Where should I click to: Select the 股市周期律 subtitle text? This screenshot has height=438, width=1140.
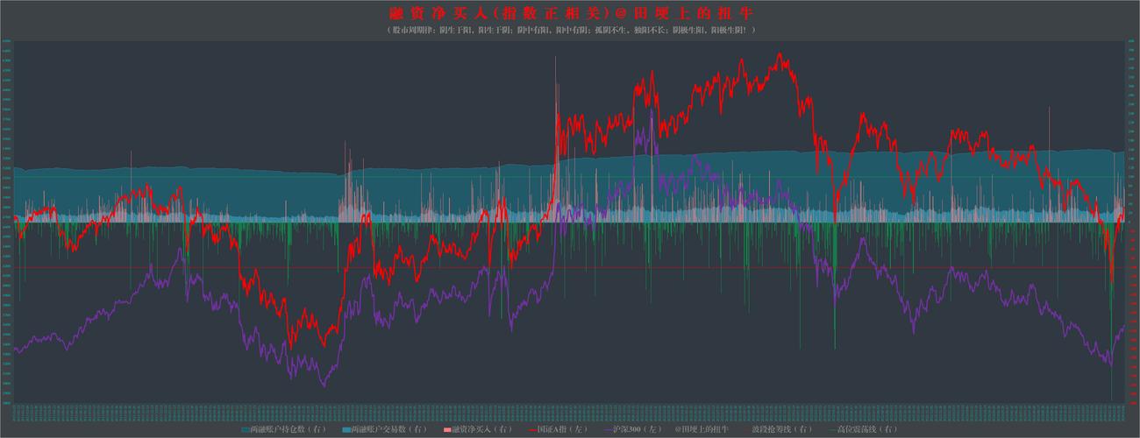pos(571,30)
